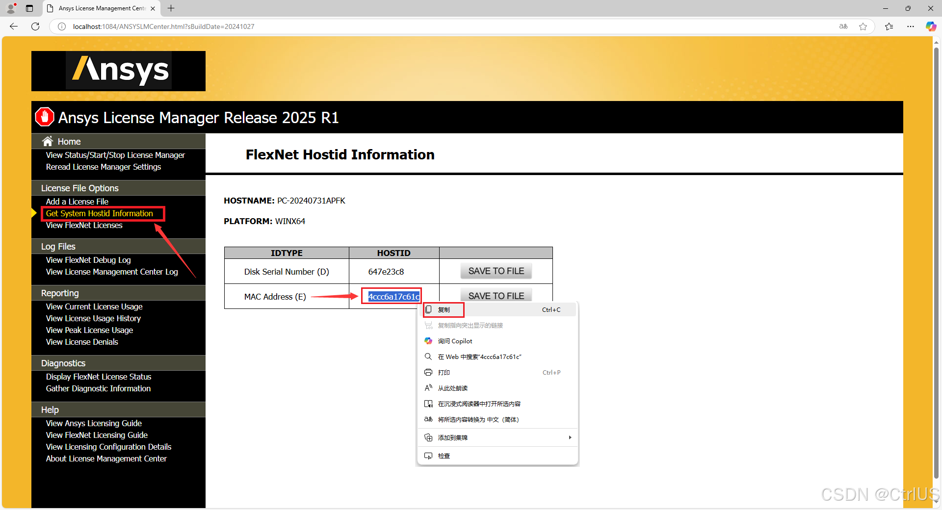The height and width of the screenshot is (510, 942).
Task: Click the inspect icon in context menu
Action: point(428,456)
